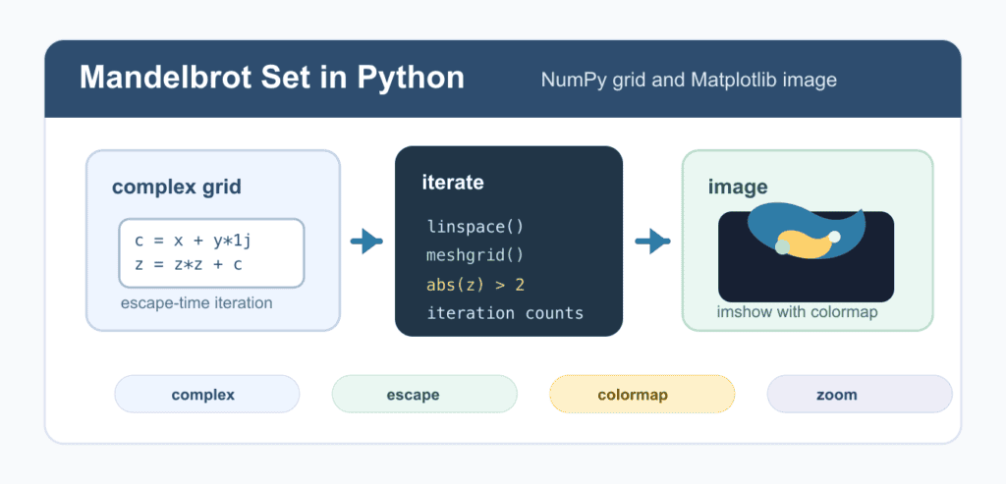This screenshot has width=1006, height=484.
Task: Click the Mandelbrot Set in Python title
Action: pos(271,79)
